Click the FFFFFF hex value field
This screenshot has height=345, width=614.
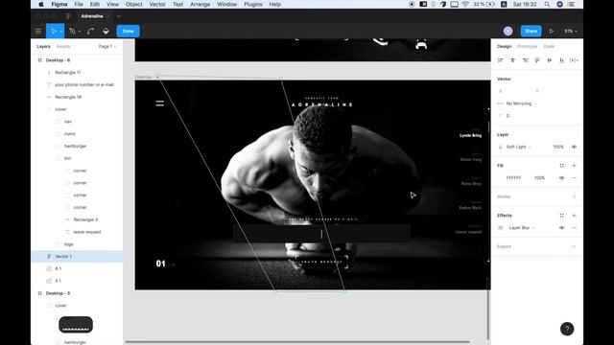[x=514, y=178]
